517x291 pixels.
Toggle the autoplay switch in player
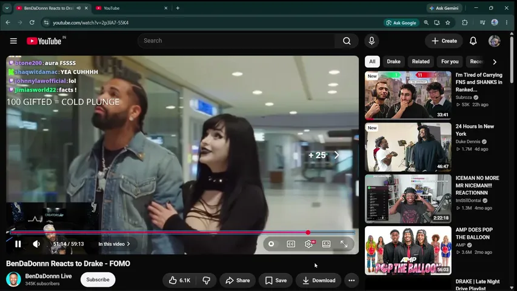coord(271,244)
